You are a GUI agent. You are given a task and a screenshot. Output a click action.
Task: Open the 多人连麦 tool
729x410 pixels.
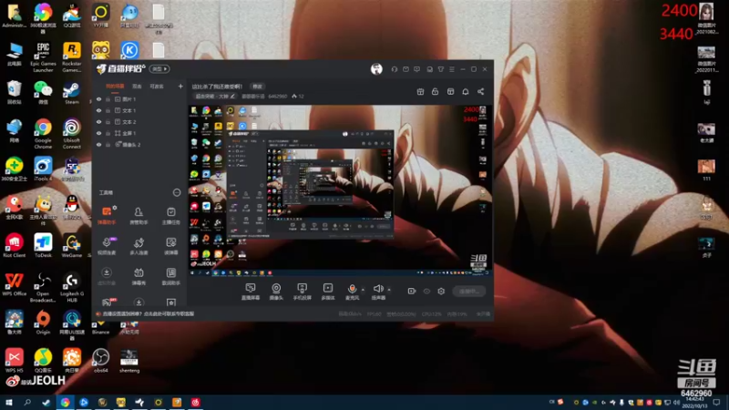coord(139,245)
